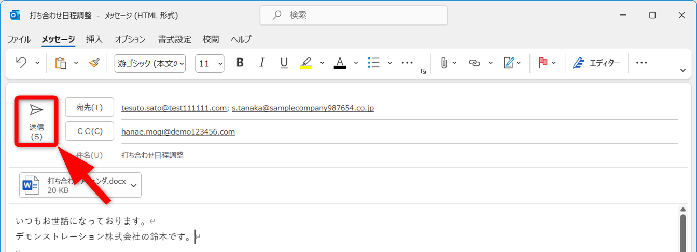Open the ファイル menu tab
Viewport: 697px width, 252px height.
19,39
